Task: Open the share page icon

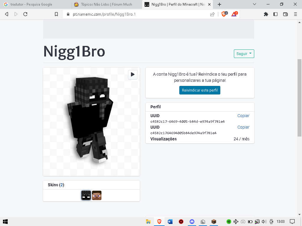Action: (212, 14)
